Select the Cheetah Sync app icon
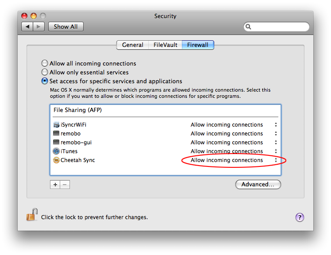The height and width of the screenshot is (255, 331). [x=56, y=160]
